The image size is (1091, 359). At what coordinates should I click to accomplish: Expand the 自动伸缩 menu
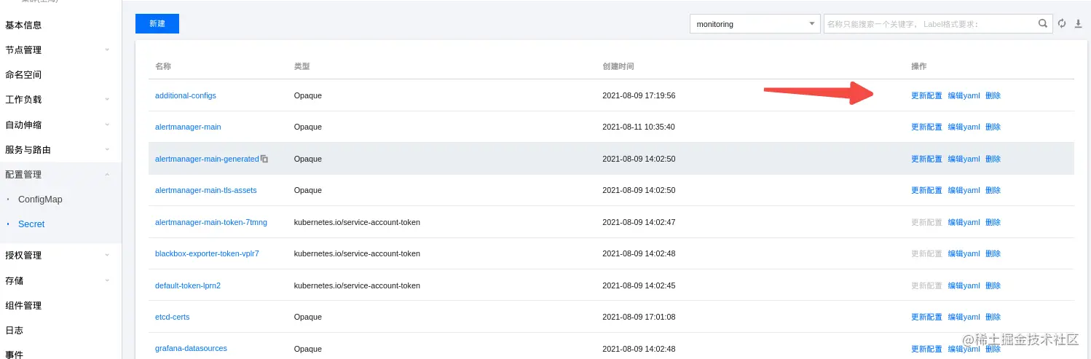coord(107,125)
